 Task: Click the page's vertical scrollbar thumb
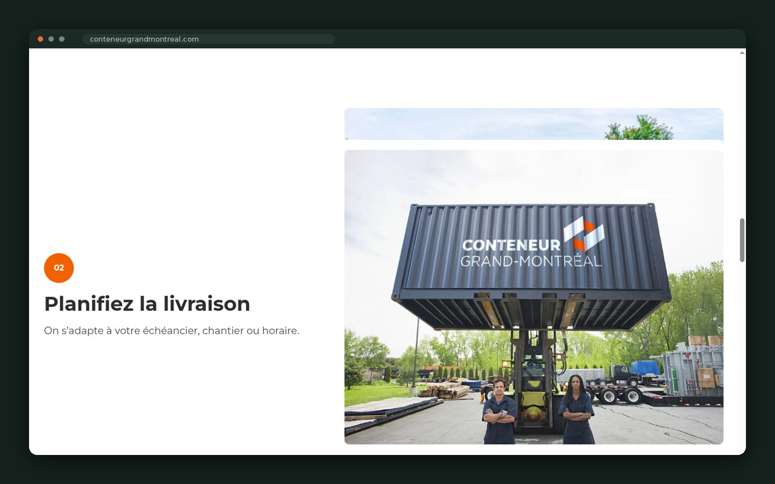tap(742, 240)
